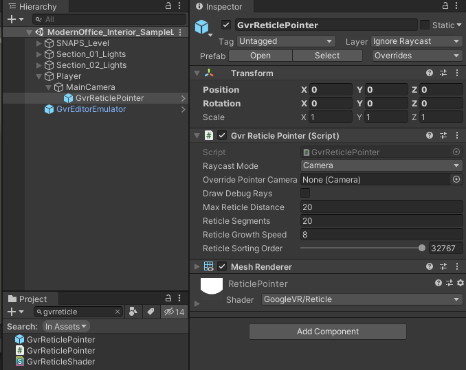Image resolution: width=466 pixels, height=370 pixels.
Task: Open Hierarchy panel options menu
Action: pos(179,5)
